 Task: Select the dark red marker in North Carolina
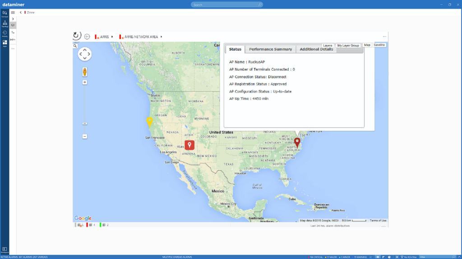coord(297,143)
